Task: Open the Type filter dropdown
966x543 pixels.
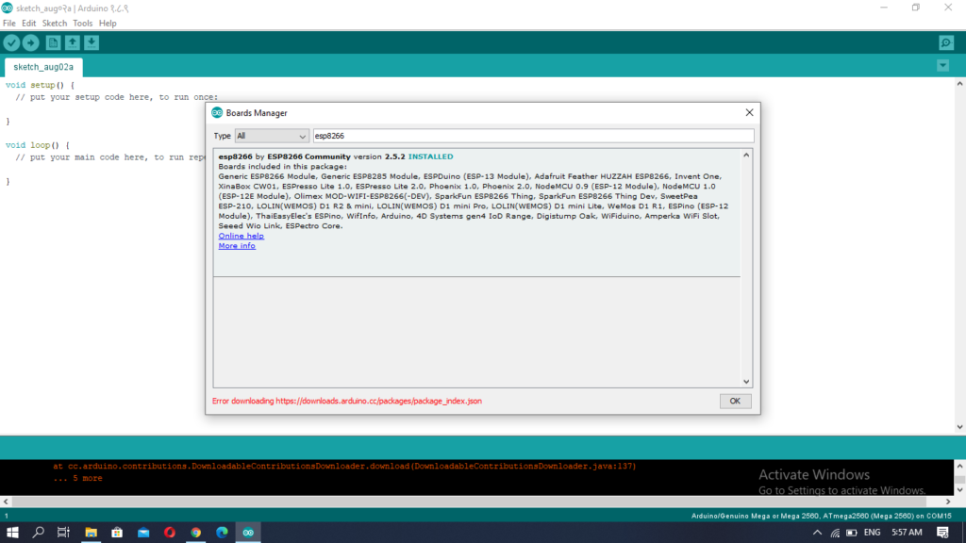Action: 271,136
